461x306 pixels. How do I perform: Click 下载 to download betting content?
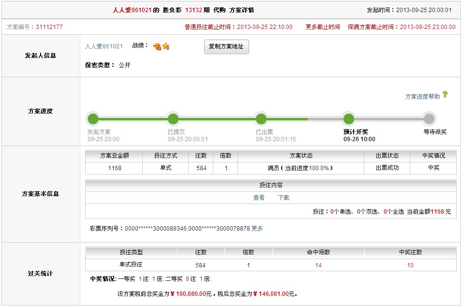283,198
